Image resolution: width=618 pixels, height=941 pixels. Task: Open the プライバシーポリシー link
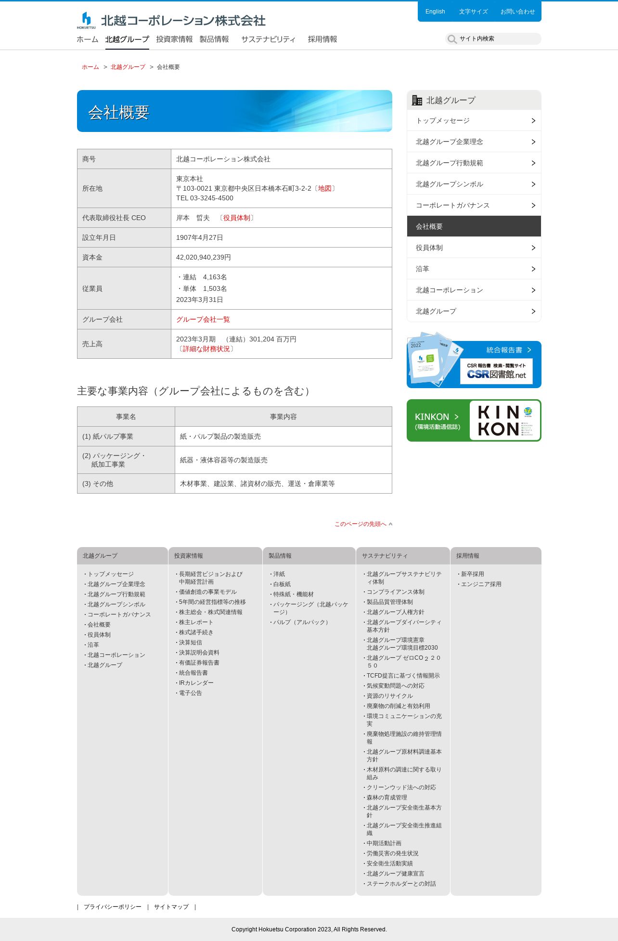tap(113, 907)
